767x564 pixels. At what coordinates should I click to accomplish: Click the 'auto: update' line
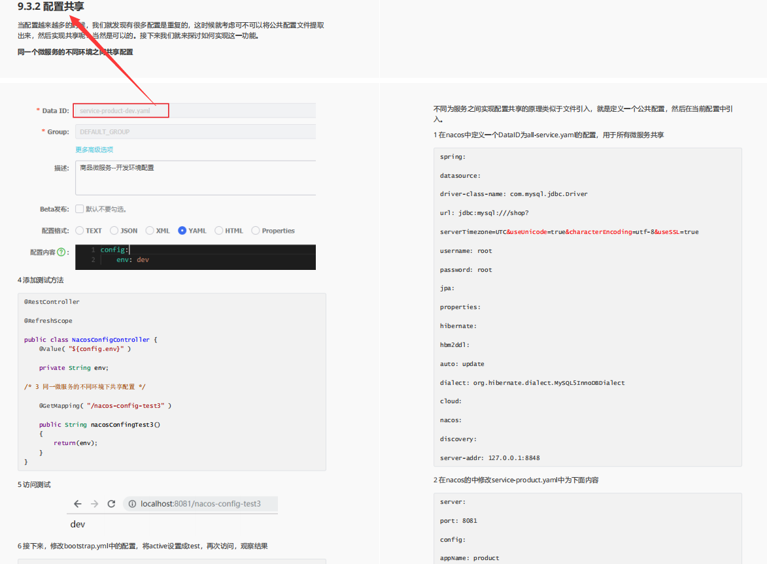[462, 364]
